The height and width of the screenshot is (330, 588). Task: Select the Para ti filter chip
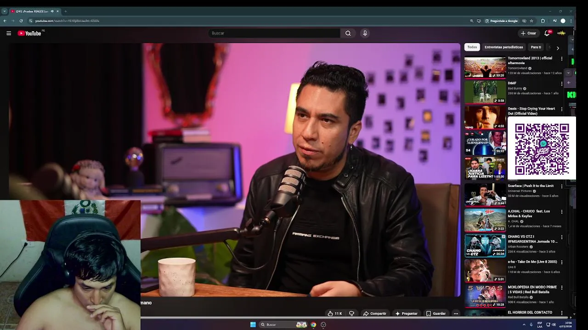pos(536,47)
